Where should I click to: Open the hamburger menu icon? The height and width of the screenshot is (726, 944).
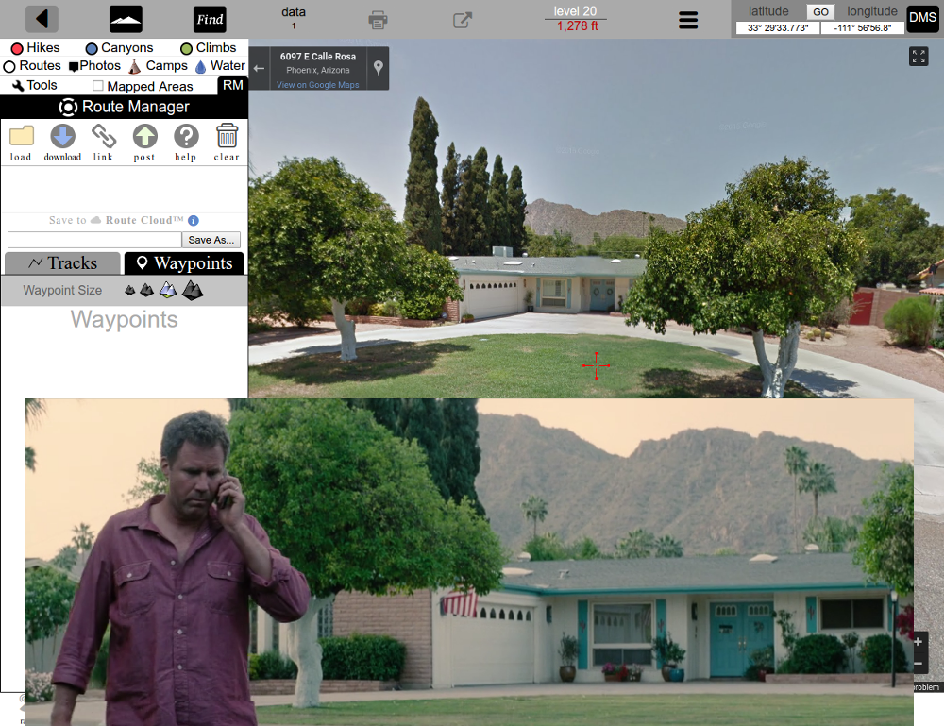tap(688, 21)
